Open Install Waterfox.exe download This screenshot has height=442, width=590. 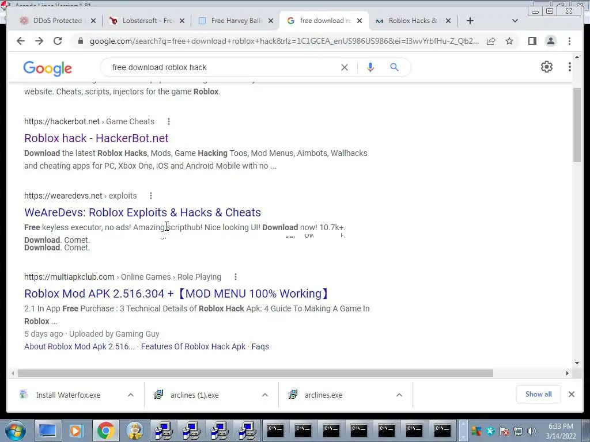coord(68,395)
